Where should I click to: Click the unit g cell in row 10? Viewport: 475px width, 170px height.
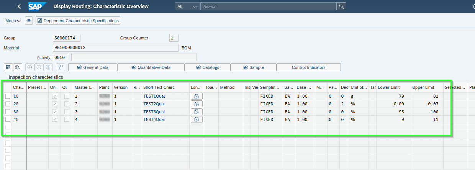(359, 96)
